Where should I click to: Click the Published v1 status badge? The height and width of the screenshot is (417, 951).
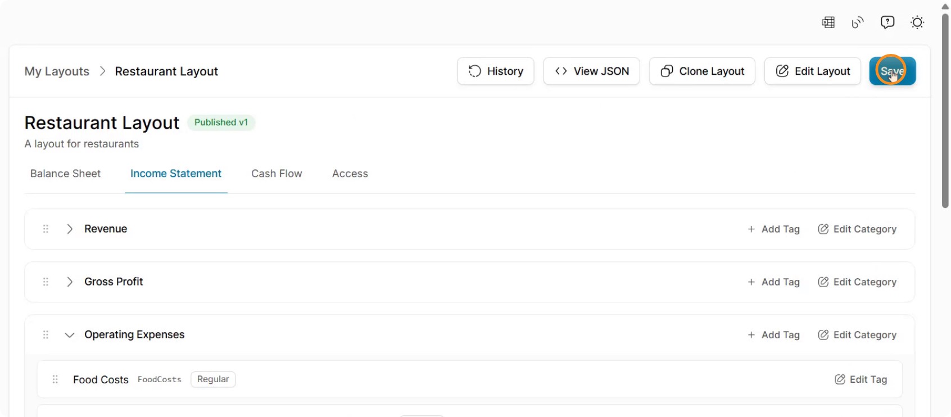(221, 123)
